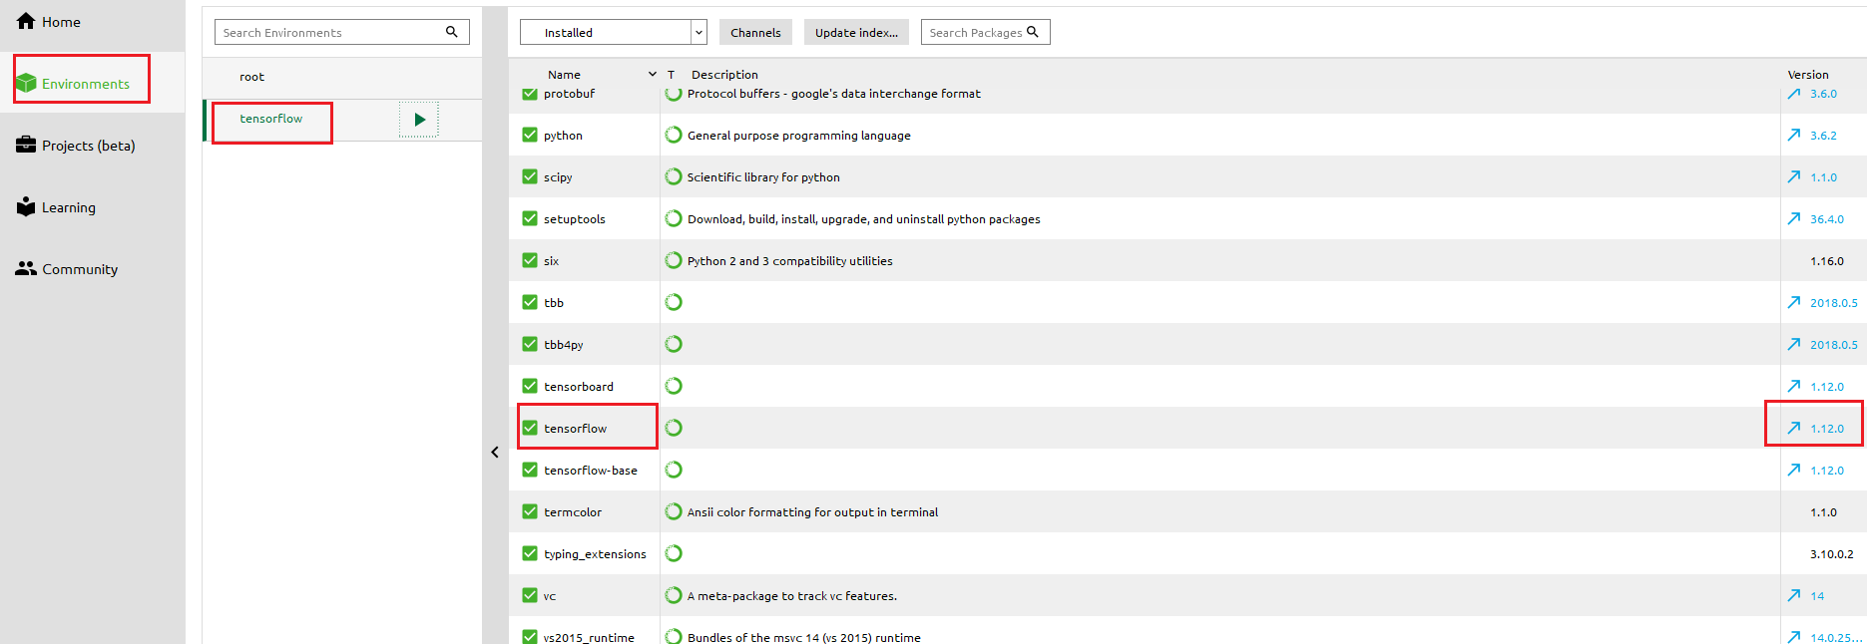Click the Learning book icon

click(x=26, y=206)
